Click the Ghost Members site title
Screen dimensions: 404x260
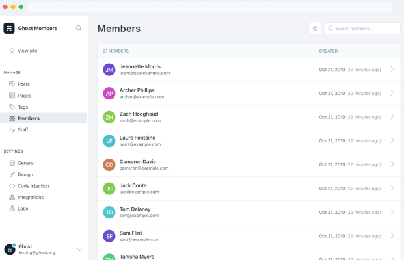(38, 29)
